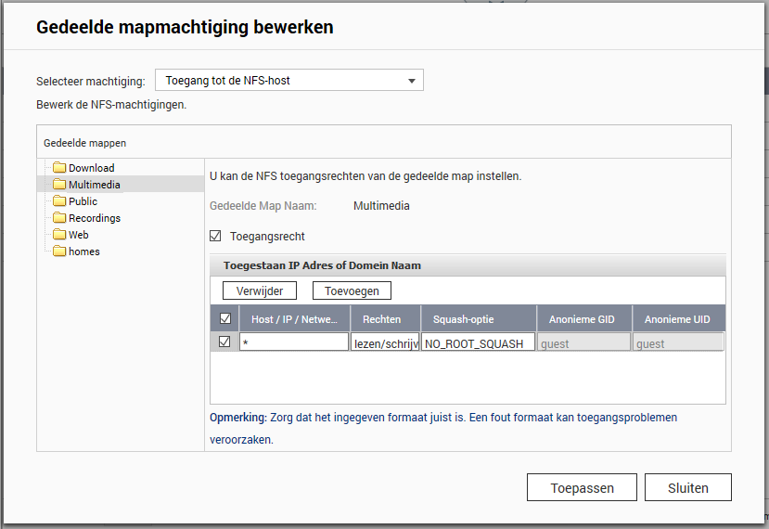Click the Web folder icon
Image resolution: width=769 pixels, height=529 pixels.
59,235
